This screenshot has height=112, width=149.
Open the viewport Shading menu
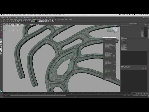pos(7,23)
